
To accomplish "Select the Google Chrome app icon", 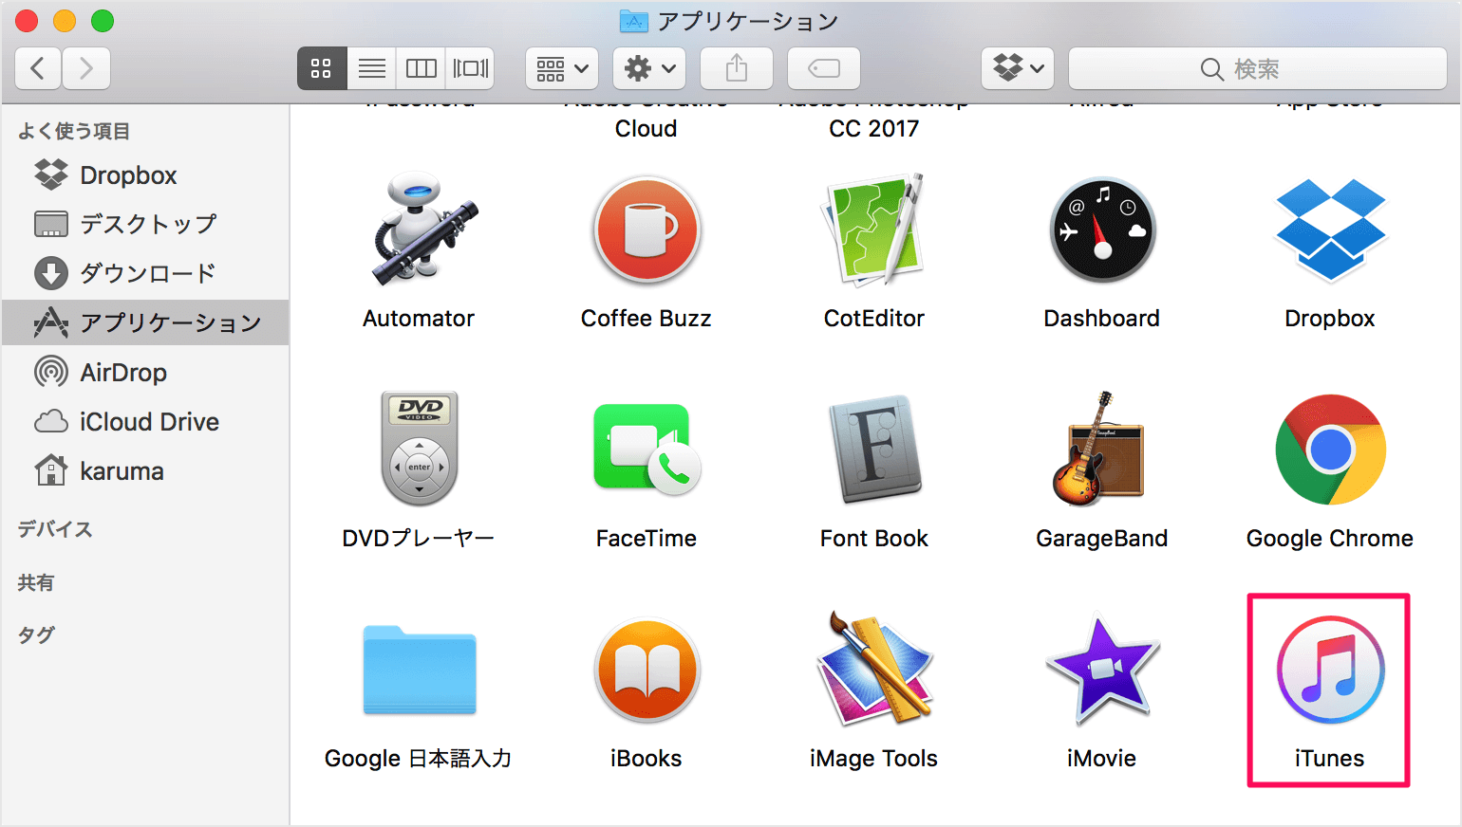I will pos(1330,450).
